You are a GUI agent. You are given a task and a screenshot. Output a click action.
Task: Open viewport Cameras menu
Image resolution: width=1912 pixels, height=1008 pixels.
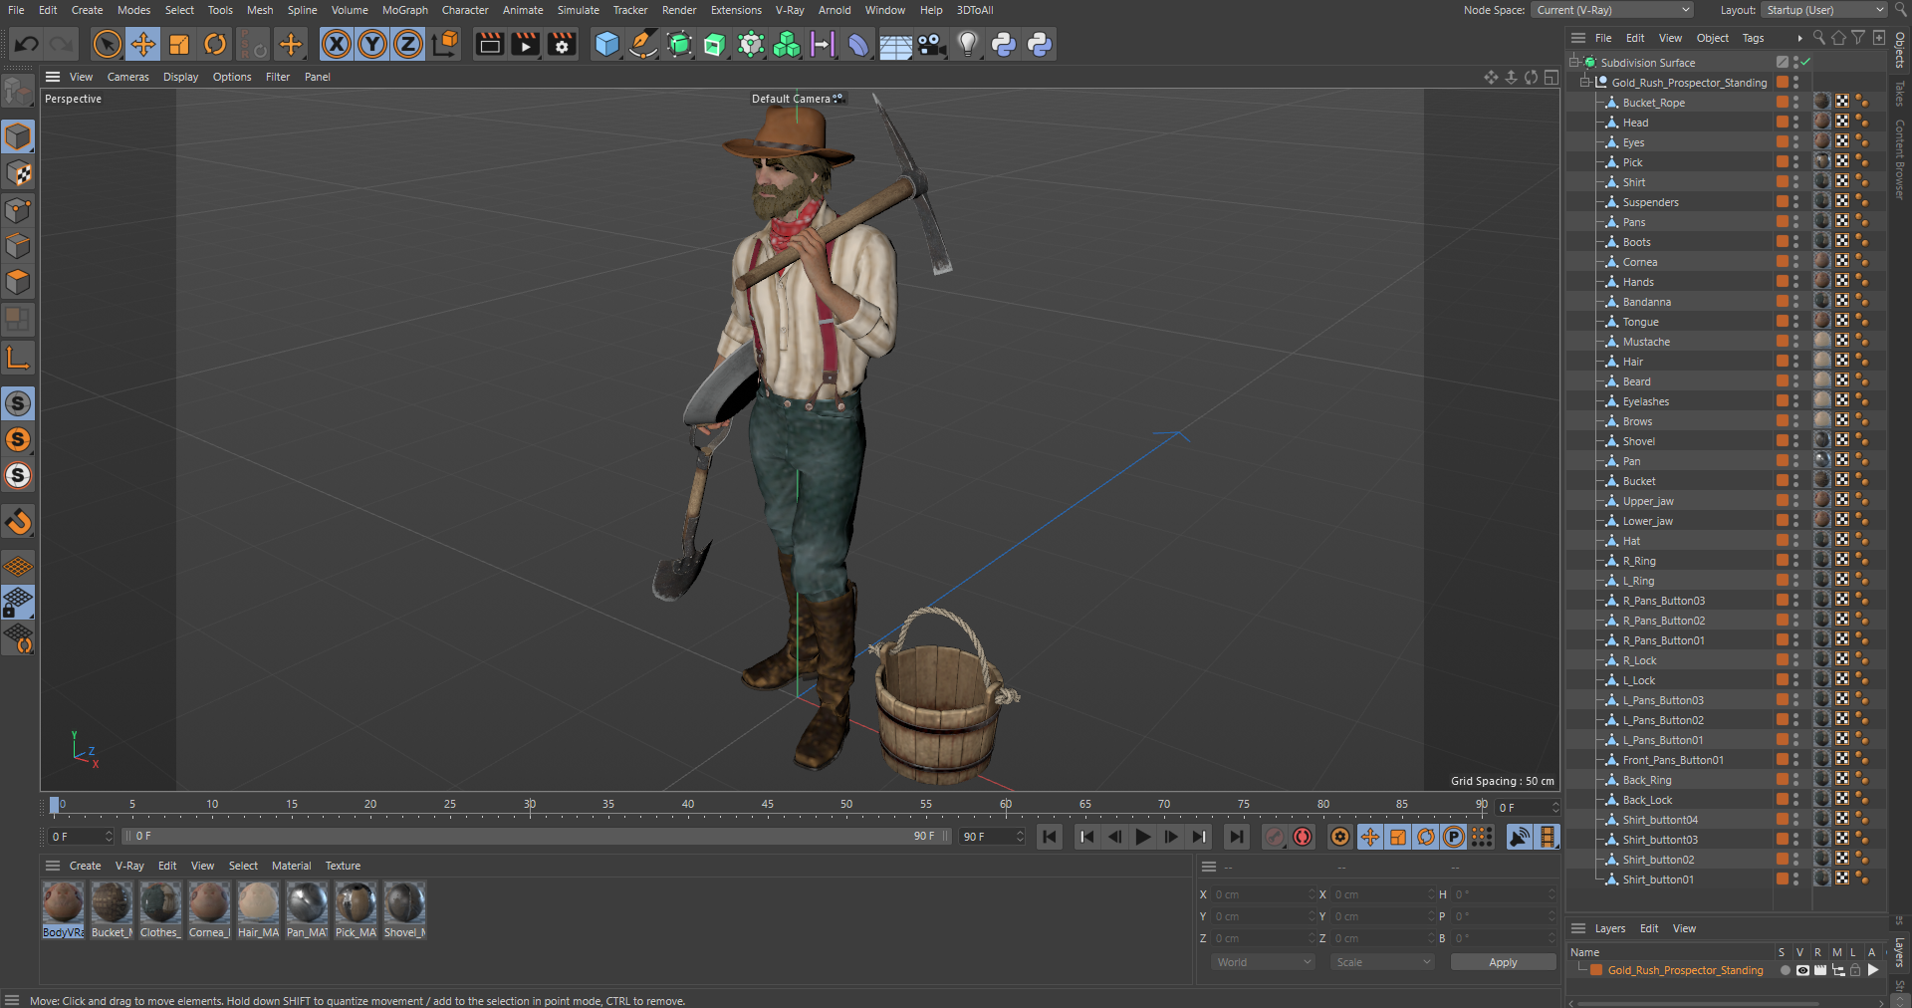pos(127,77)
